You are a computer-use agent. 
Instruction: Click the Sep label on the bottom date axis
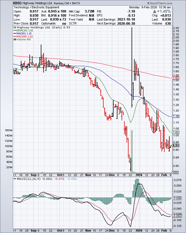coord(34,230)
